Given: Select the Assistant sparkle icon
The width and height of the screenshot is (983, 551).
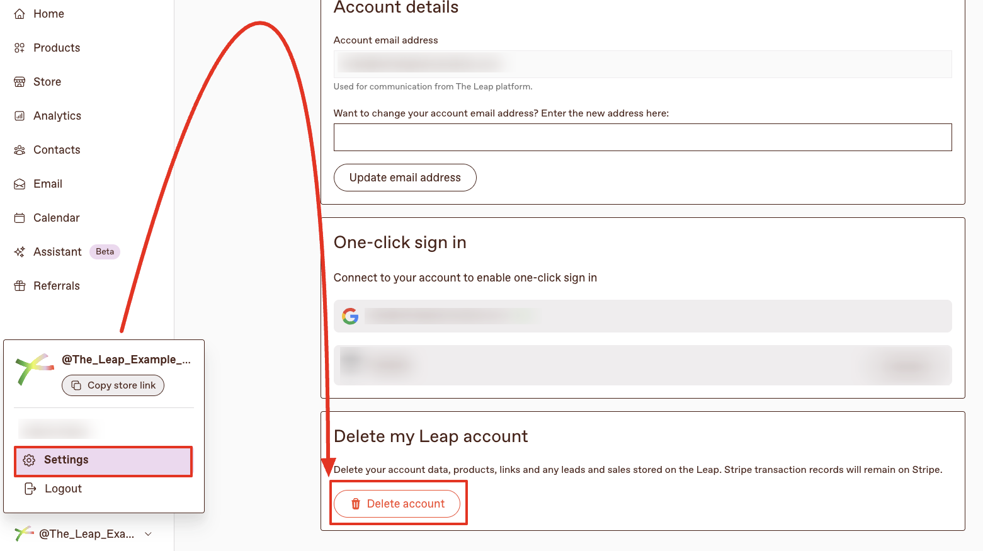Looking at the screenshot, I should click(20, 251).
